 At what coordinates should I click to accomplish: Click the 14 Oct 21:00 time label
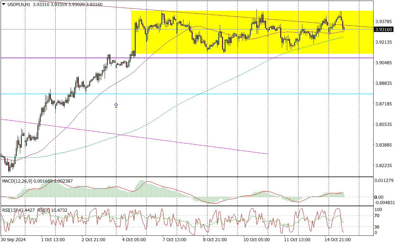pyautogui.click(x=337, y=240)
